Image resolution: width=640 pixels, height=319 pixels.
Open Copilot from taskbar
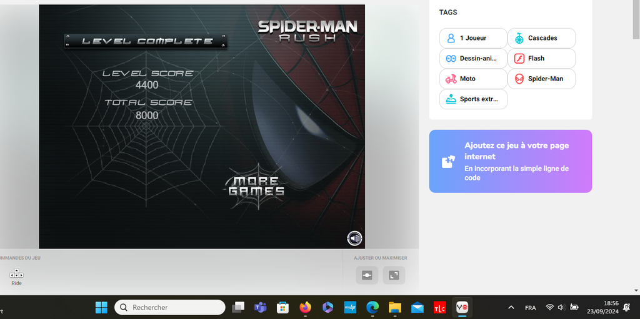[327, 307]
